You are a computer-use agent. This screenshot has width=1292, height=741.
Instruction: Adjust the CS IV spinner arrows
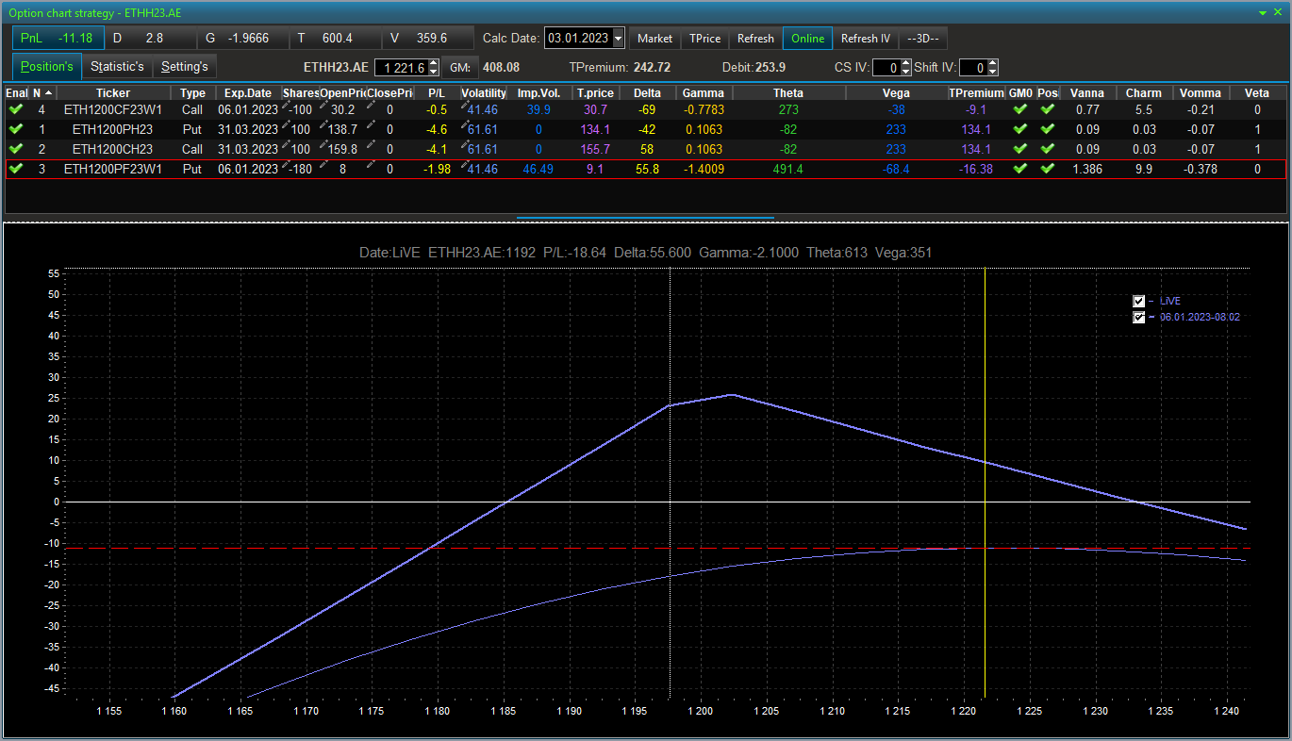tap(906, 68)
